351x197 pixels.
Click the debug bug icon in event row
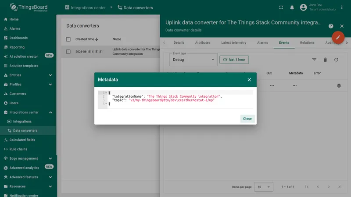point(339,85)
